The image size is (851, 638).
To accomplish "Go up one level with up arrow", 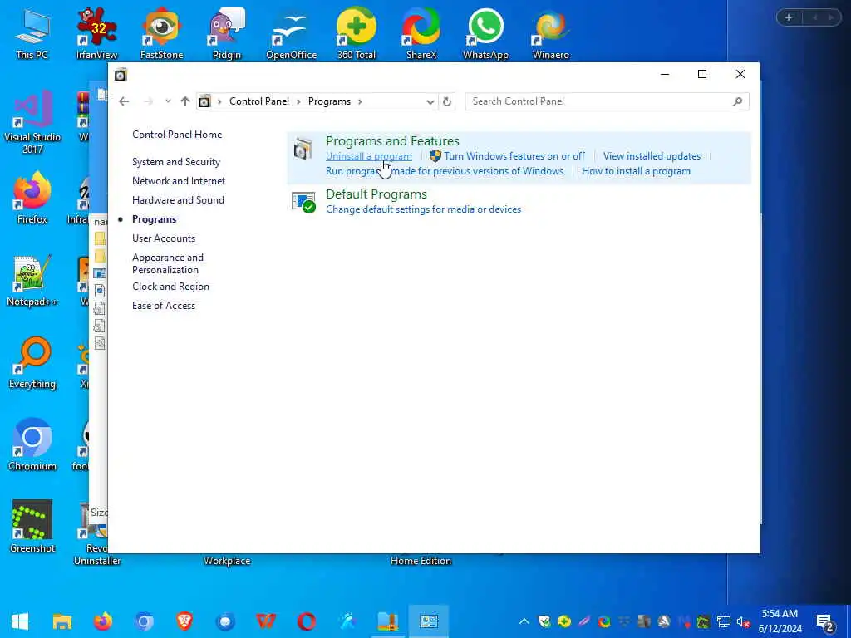I will pos(185,101).
